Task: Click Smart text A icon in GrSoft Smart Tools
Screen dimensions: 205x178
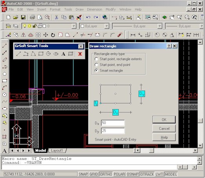Action: coord(63,54)
